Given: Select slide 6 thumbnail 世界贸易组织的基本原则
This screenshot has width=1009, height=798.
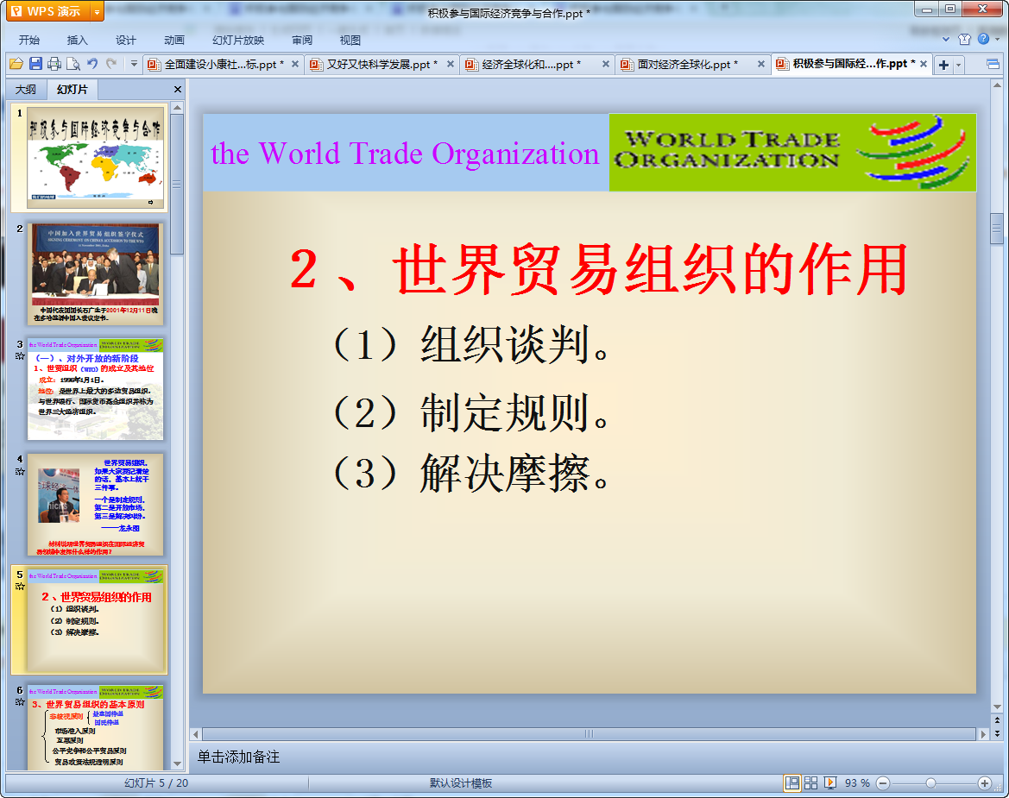Looking at the screenshot, I should point(95,727).
